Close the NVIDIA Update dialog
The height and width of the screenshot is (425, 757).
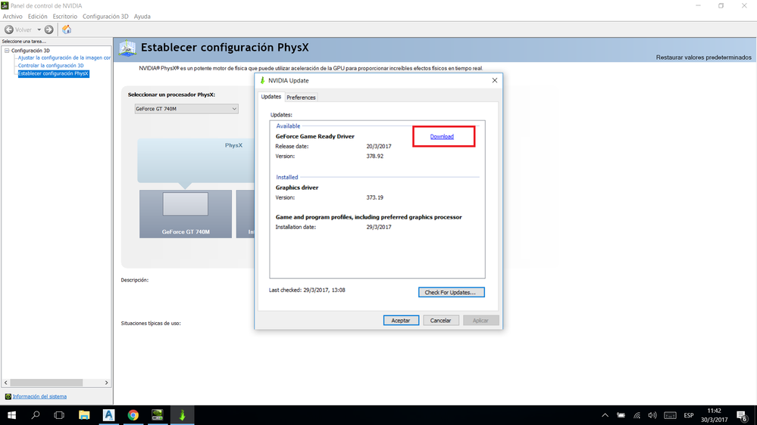(494, 80)
